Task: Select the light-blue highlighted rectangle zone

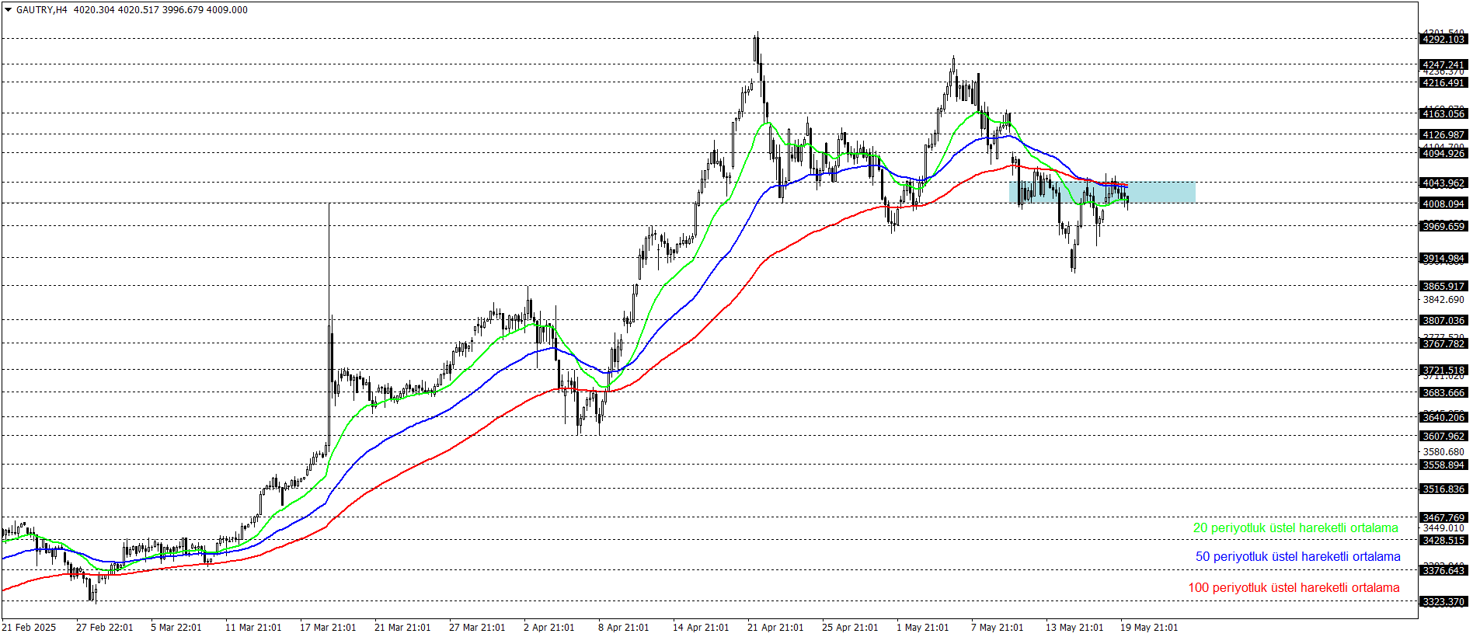Action: click(1102, 193)
